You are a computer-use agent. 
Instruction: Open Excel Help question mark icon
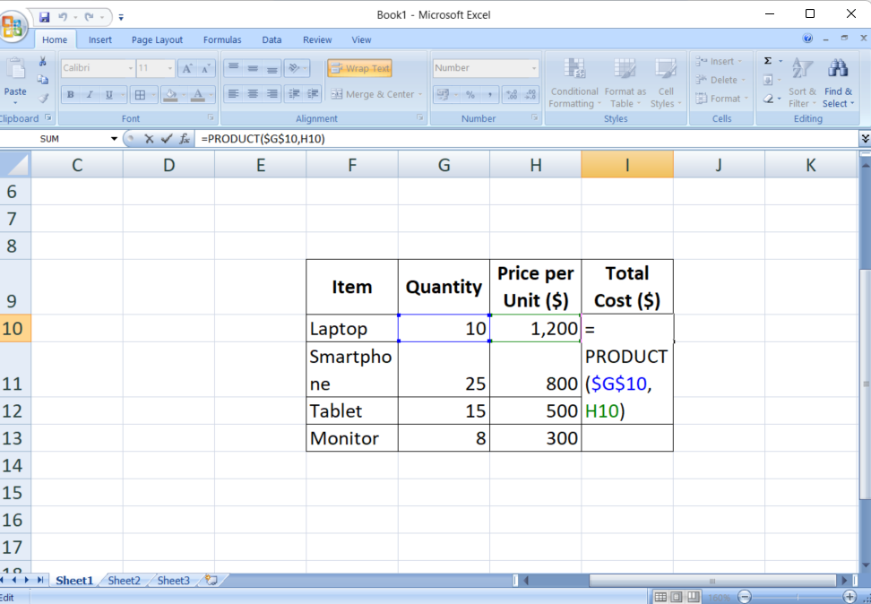click(807, 39)
